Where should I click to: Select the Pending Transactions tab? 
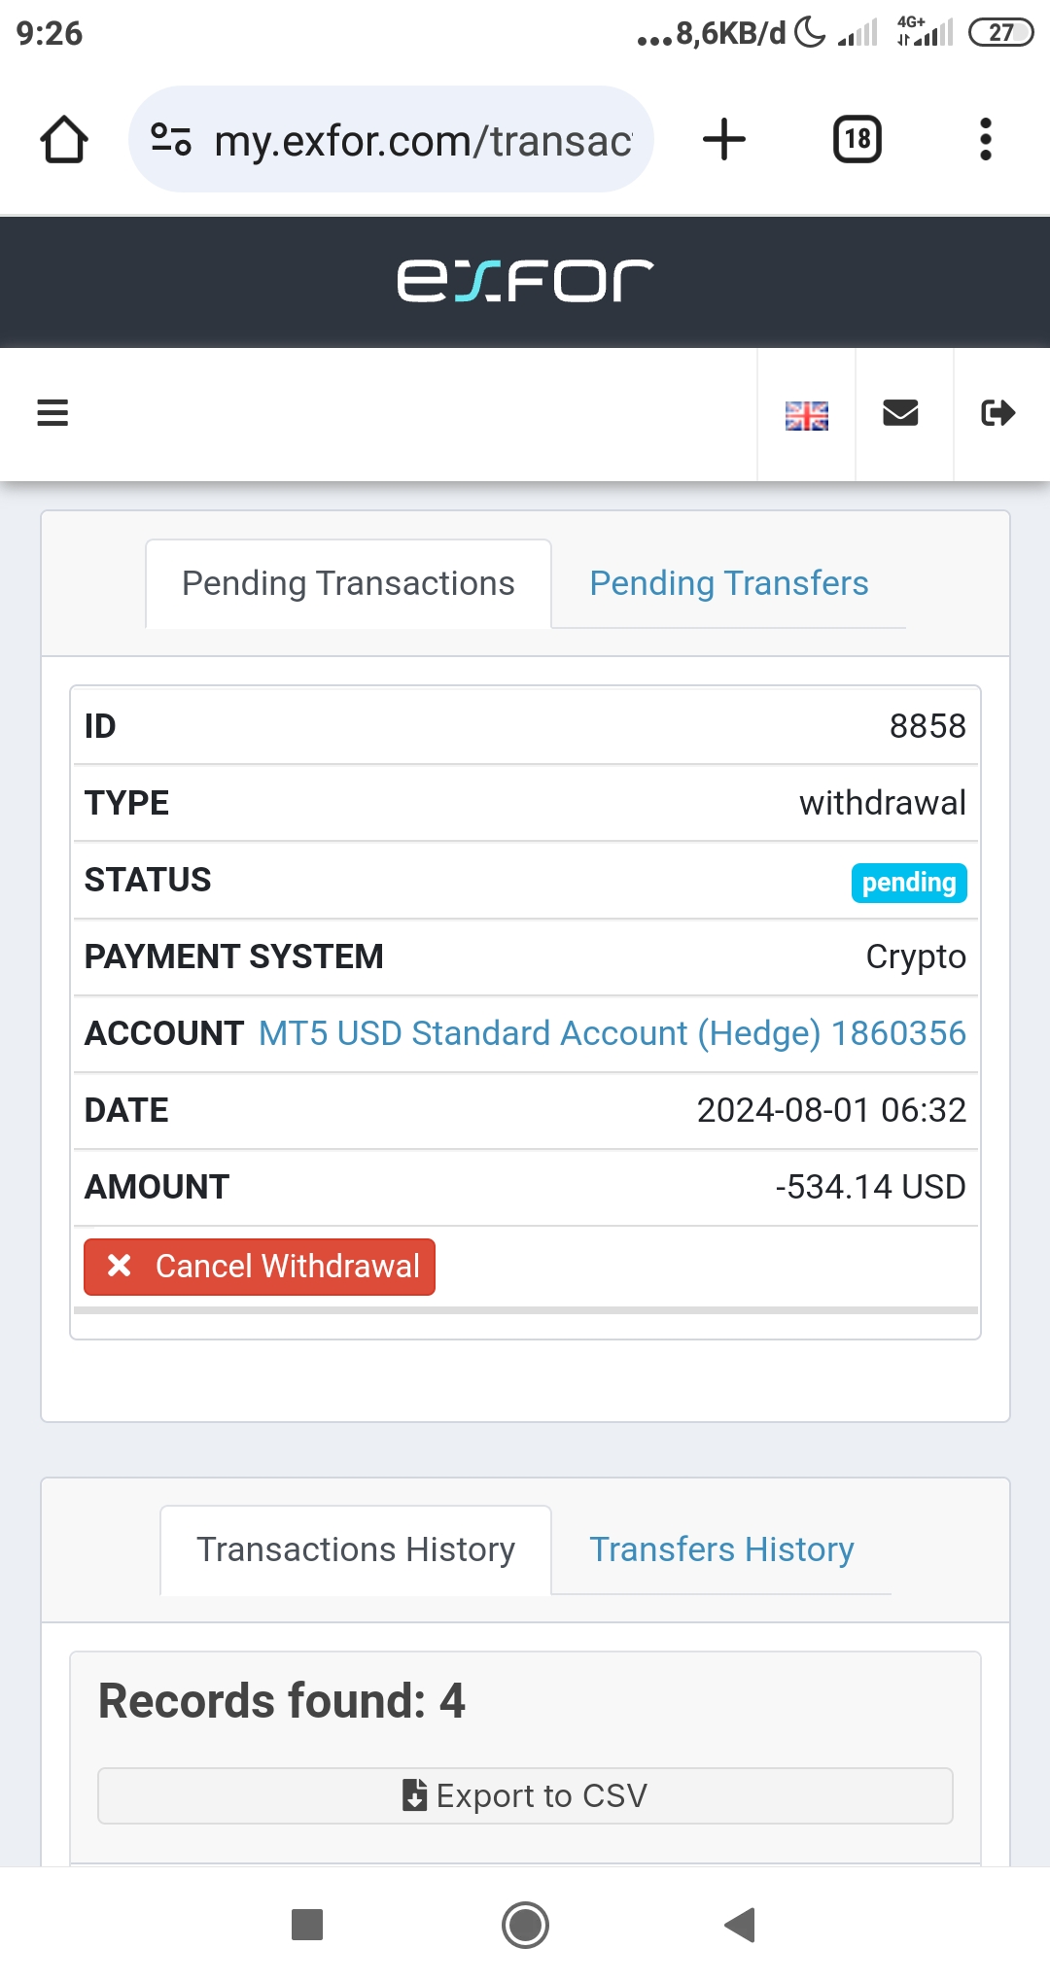coord(348,583)
